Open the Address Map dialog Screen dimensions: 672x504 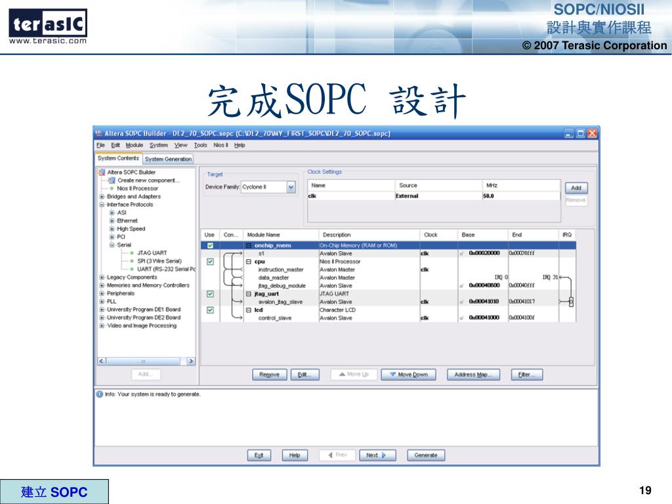click(x=473, y=375)
